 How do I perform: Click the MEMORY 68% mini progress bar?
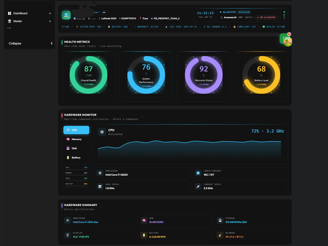coord(76,175)
